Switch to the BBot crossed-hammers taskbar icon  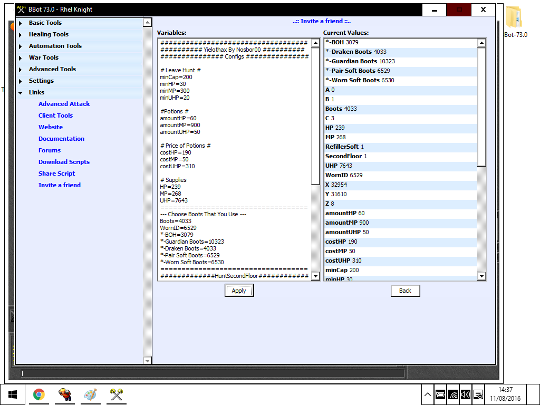(117, 394)
